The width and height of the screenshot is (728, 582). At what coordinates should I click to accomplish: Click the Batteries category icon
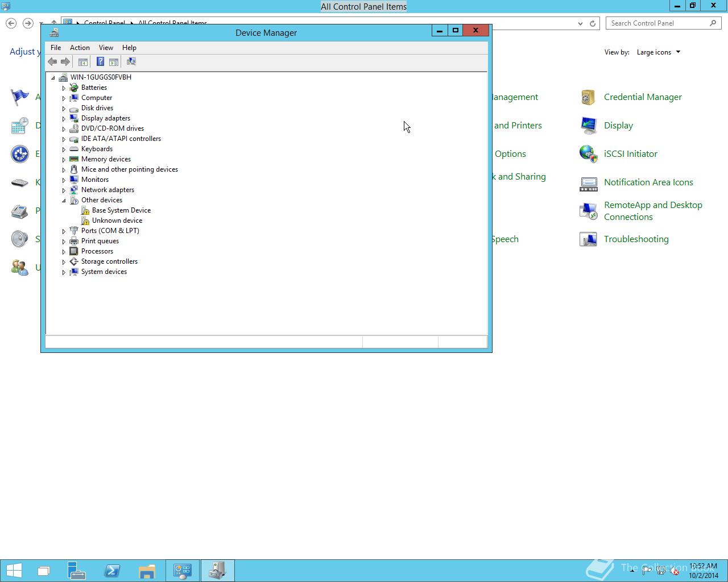(x=74, y=88)
